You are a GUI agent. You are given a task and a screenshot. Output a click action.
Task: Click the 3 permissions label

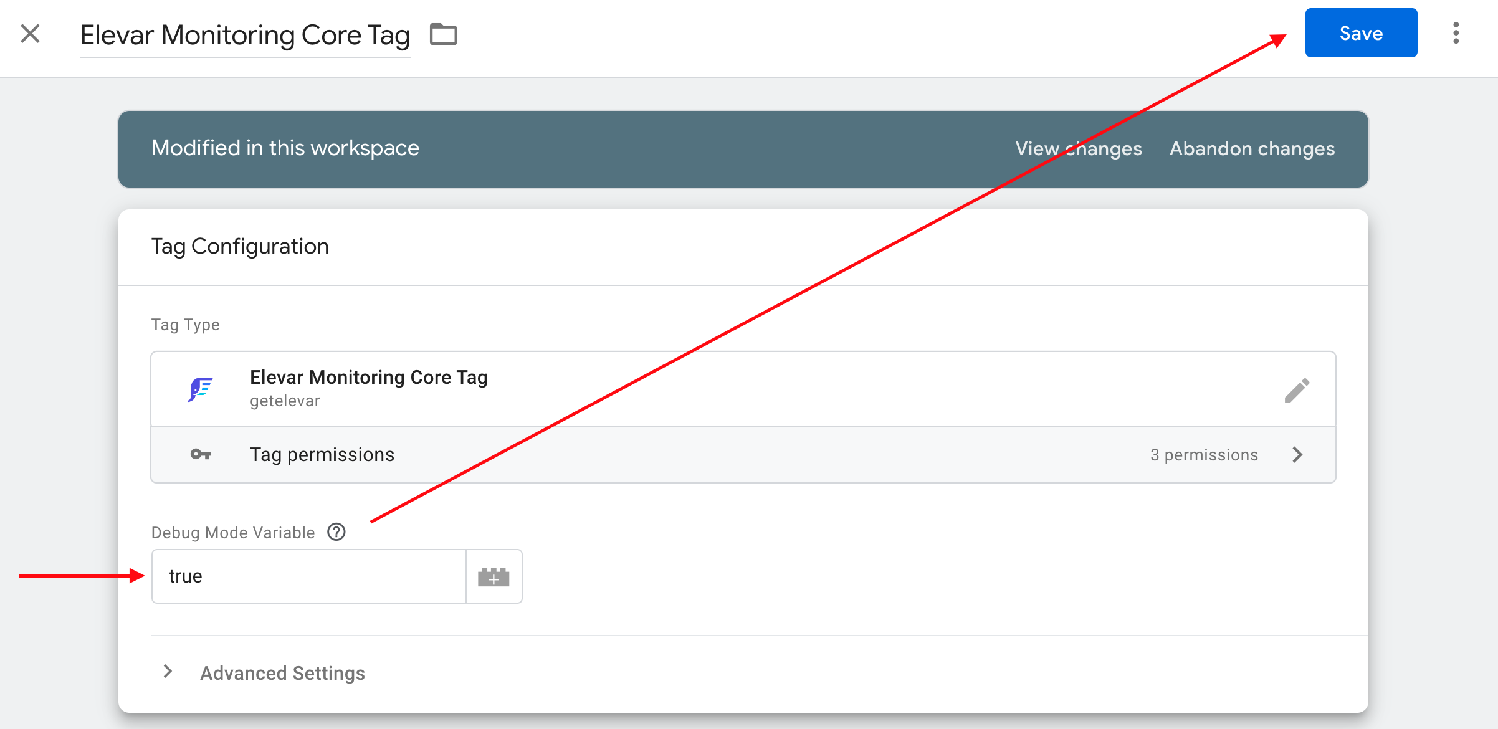(1204, 455)
